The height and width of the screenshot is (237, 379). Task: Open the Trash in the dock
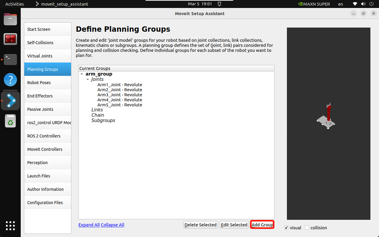coord(10,121)
